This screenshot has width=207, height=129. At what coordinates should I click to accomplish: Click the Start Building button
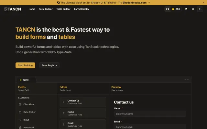pyautogui.click(x=25, y=65)
